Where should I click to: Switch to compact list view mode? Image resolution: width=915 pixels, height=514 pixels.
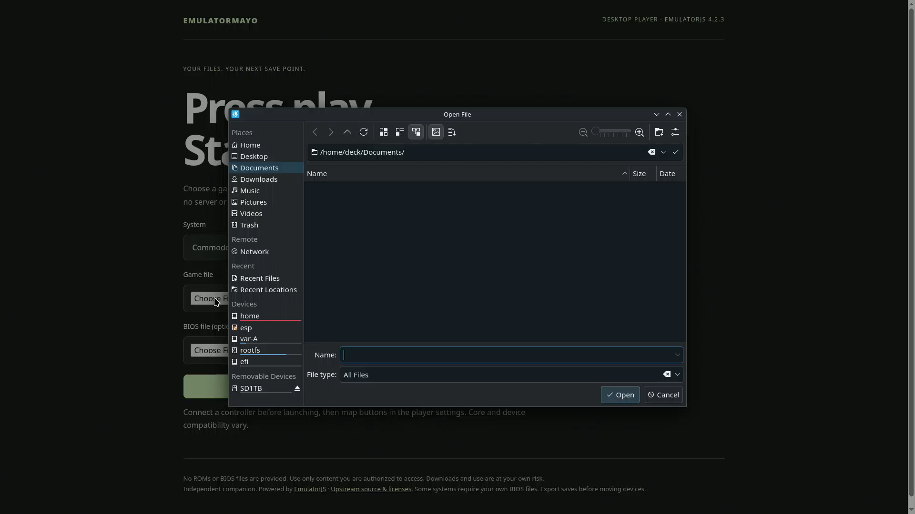400,132
